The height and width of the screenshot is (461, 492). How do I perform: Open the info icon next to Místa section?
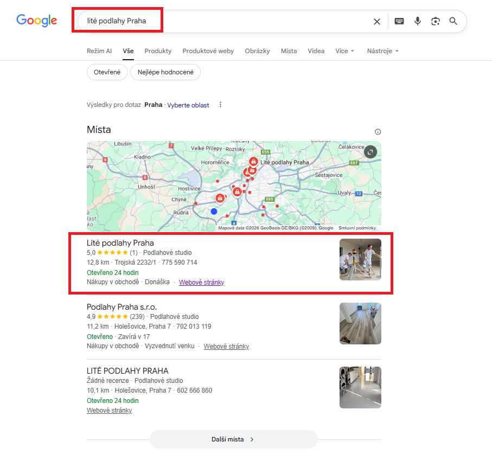378,131
